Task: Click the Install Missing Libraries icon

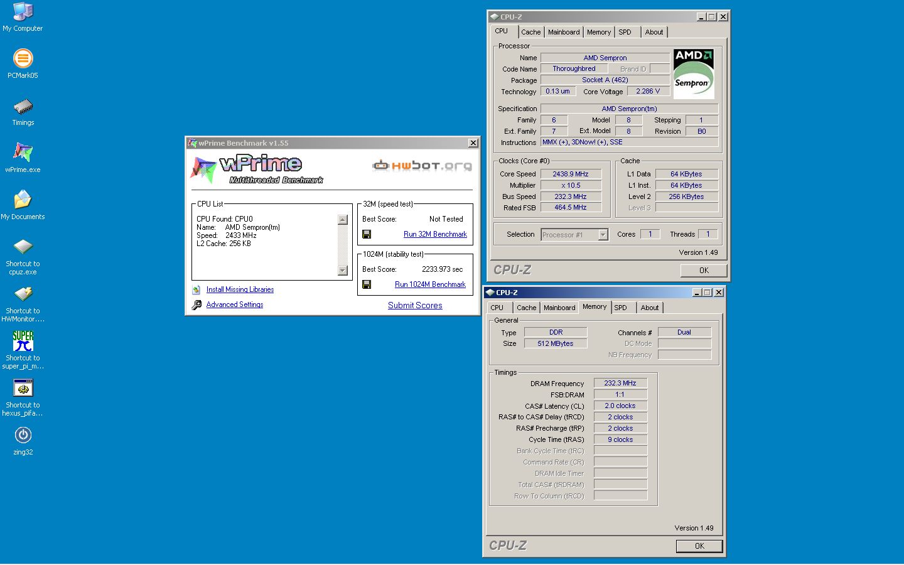Action: tap(196, 289)
